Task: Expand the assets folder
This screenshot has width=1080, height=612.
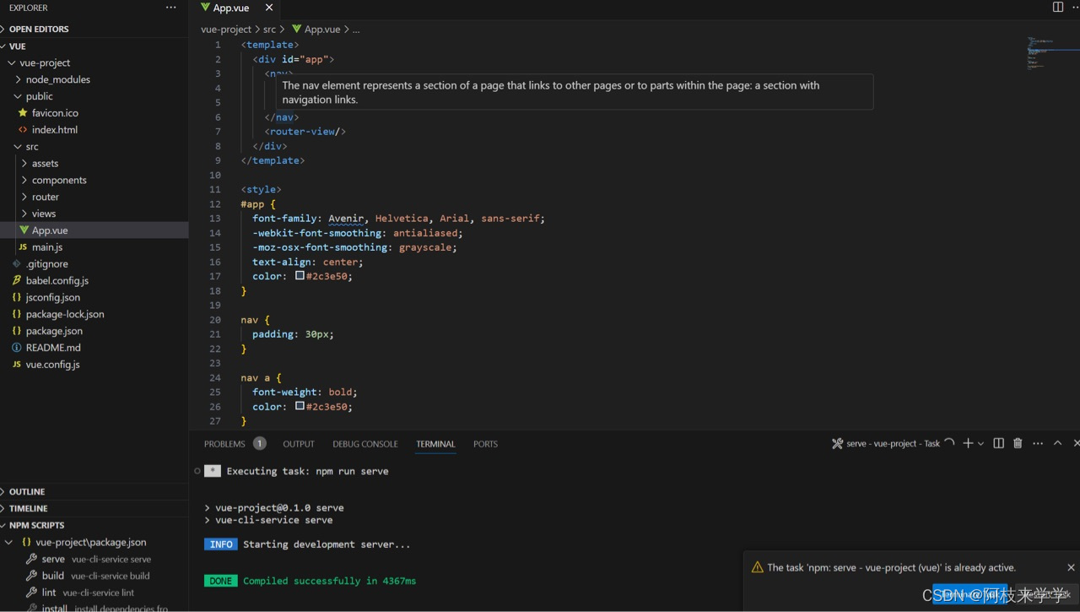Action: click(x=24, y=163)
